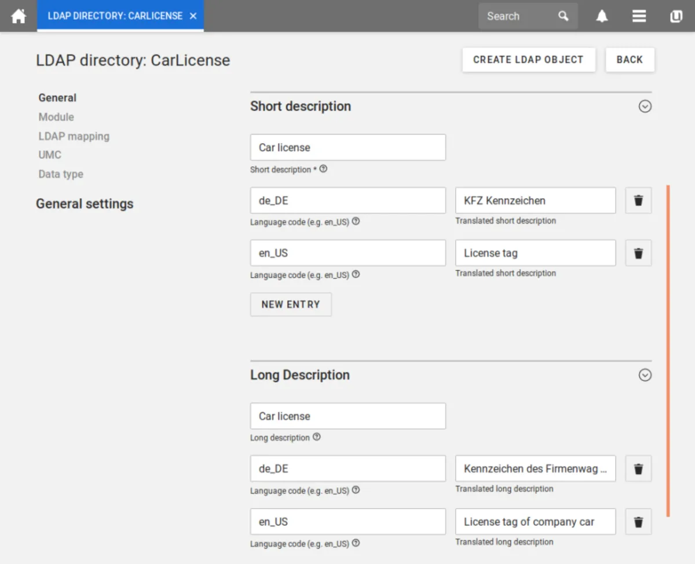Screen dimensions: 695x564
Task: Delete the License tag of company car entry
Action: click(x=638, y=521)
